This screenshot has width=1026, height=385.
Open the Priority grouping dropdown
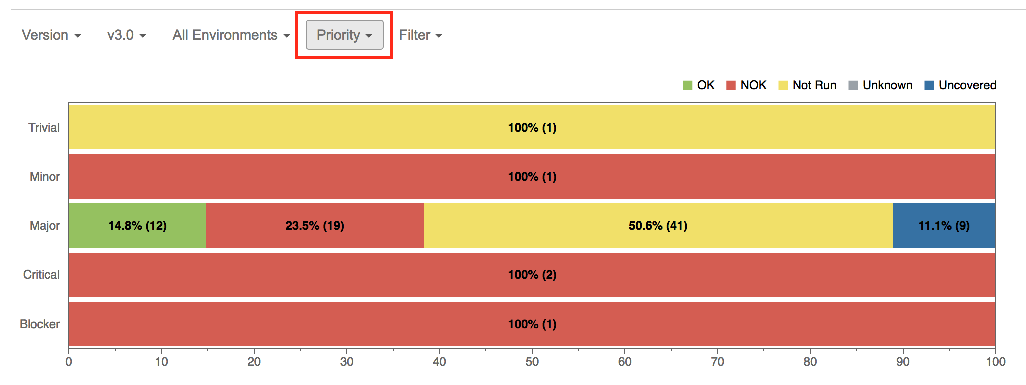click(345, 35)
